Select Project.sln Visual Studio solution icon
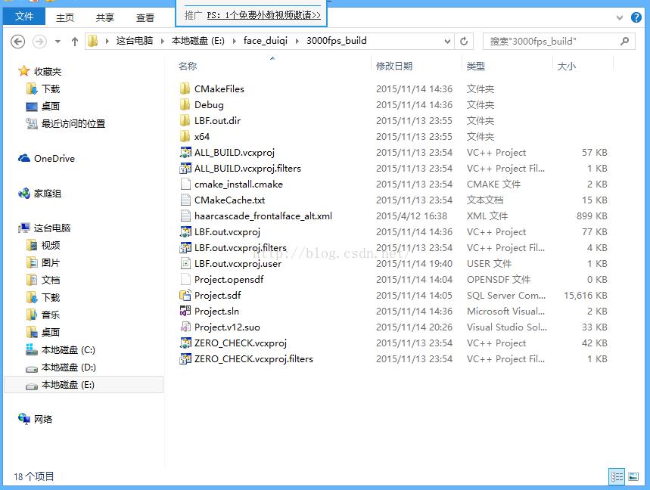The image size is (650, 490). pos(185,311)
